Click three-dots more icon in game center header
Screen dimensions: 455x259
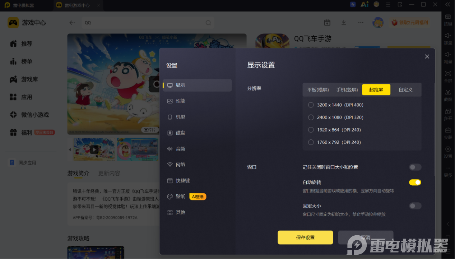pyautogui.click(x=361, y=22)
